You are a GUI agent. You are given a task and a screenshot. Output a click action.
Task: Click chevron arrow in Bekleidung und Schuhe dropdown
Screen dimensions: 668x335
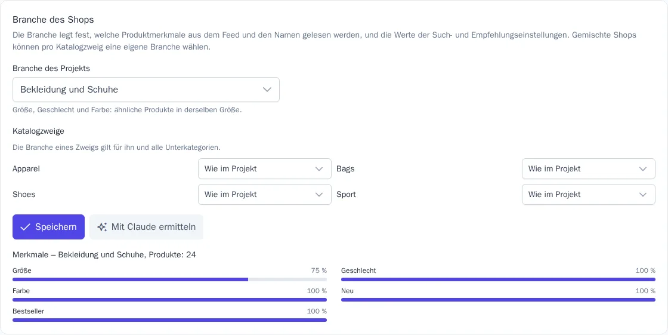267,90
